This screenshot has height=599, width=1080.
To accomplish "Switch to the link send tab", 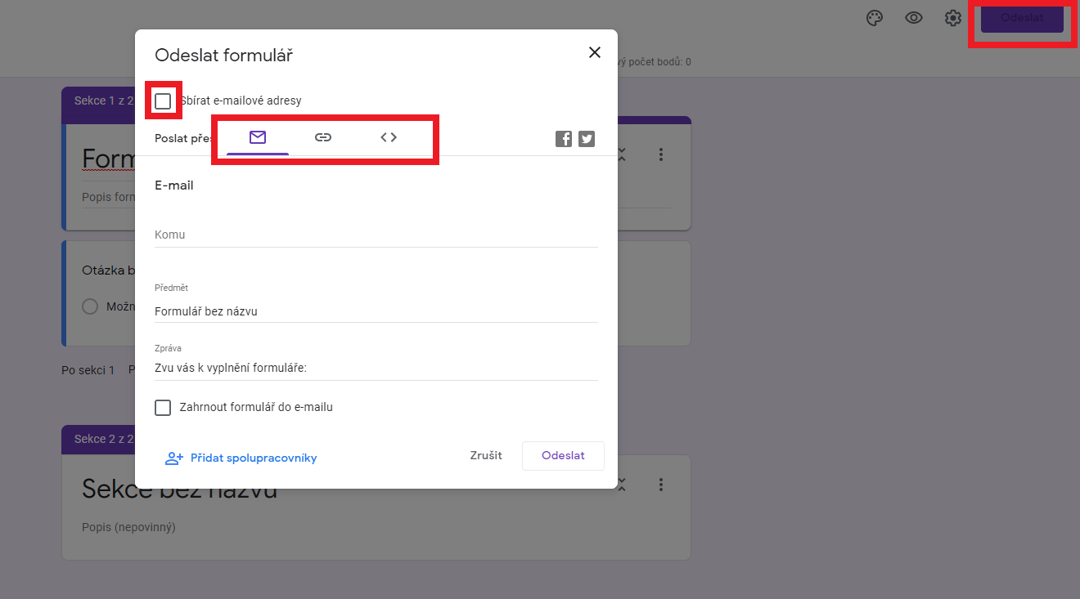I will [x=323, y=137].
